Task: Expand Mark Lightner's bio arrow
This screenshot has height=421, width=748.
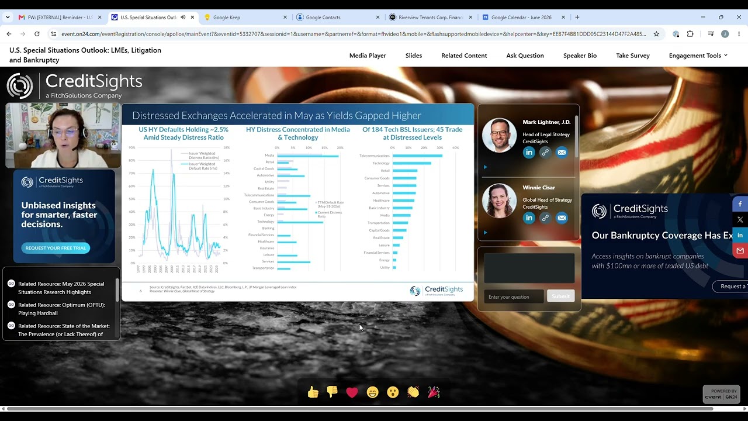Action: (485, 167)
